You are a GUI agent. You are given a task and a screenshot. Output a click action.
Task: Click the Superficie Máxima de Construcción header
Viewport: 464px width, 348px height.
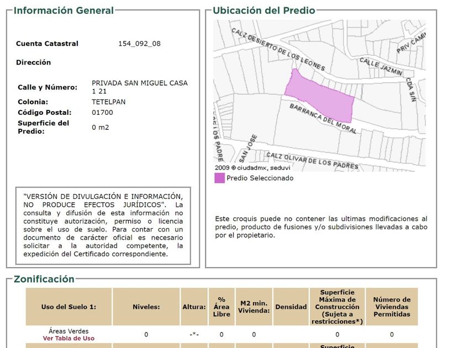pos(337,307)
